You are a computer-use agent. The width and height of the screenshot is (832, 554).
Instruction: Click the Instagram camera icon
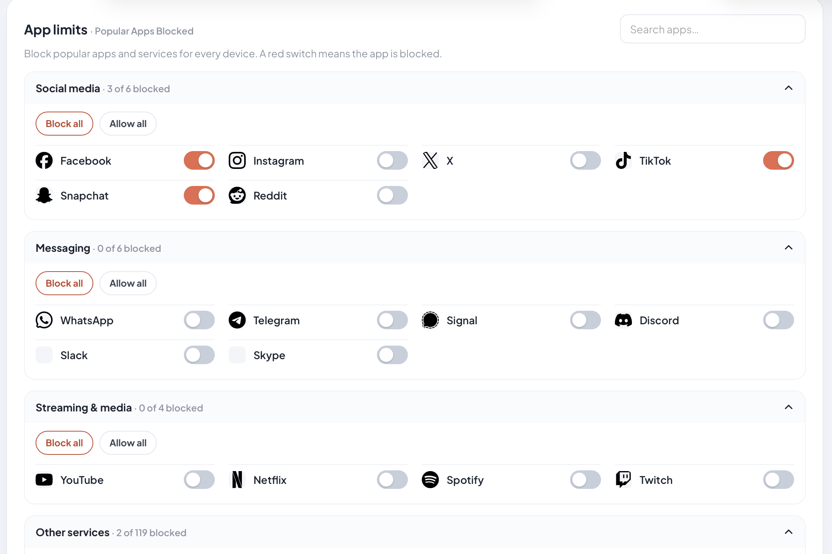point(237,160)
